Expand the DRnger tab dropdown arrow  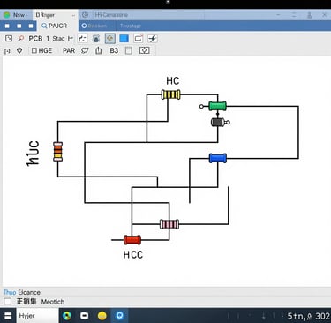pos(73,15)
